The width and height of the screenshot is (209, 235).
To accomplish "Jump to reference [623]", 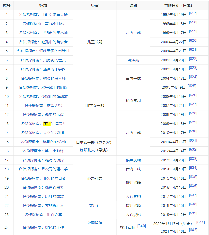I will [193, 68].
